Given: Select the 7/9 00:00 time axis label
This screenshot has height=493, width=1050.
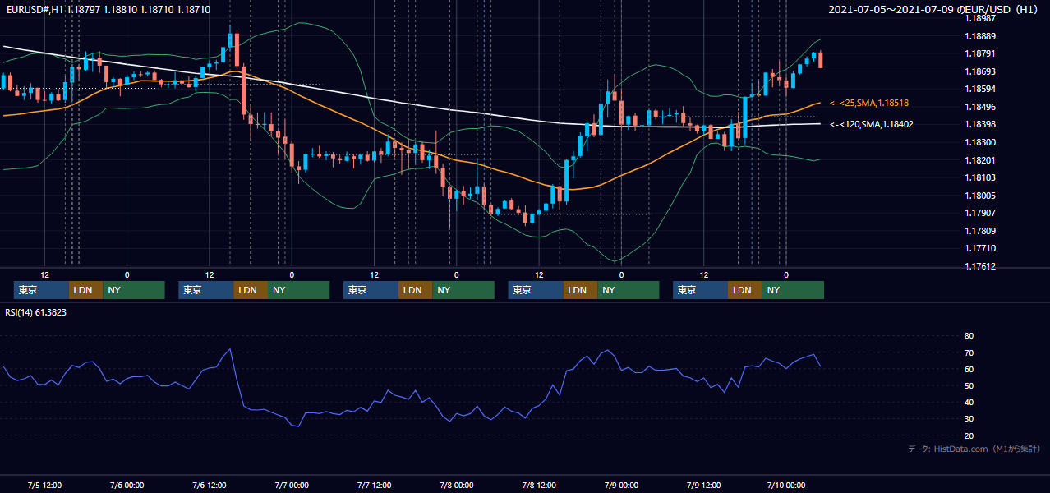Looking at the screenshot, I should 620,485.
